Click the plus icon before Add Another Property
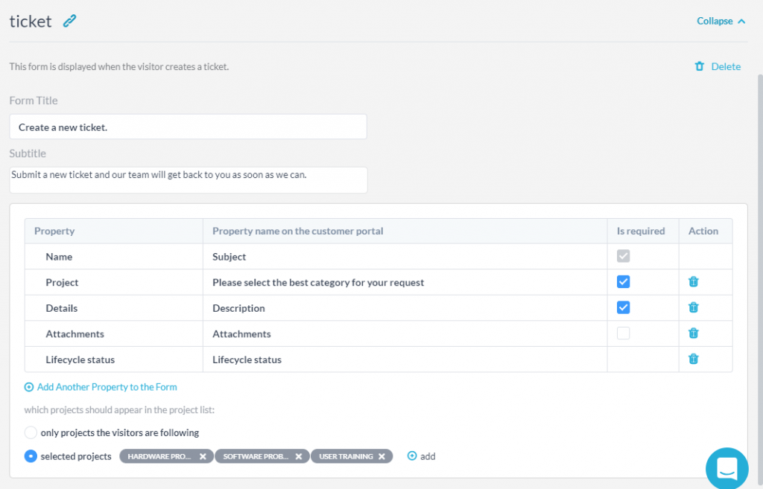Screen dimensions: 763x489 pos(28,387)
